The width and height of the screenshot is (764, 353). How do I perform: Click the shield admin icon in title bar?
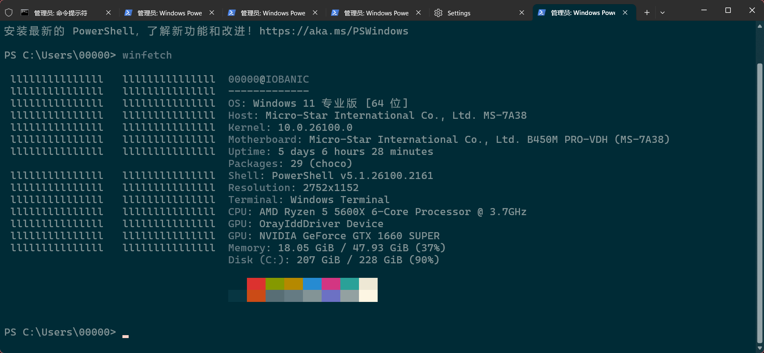(x=9, y=12)
